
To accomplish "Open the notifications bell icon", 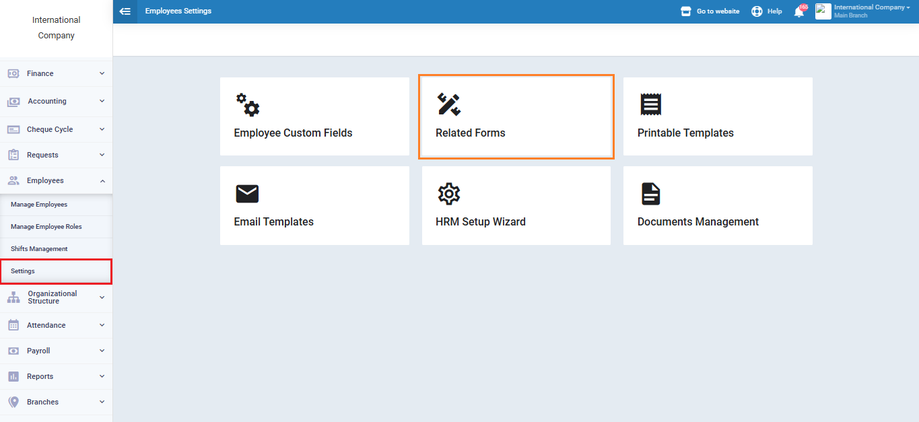I will tap(799, 11).
